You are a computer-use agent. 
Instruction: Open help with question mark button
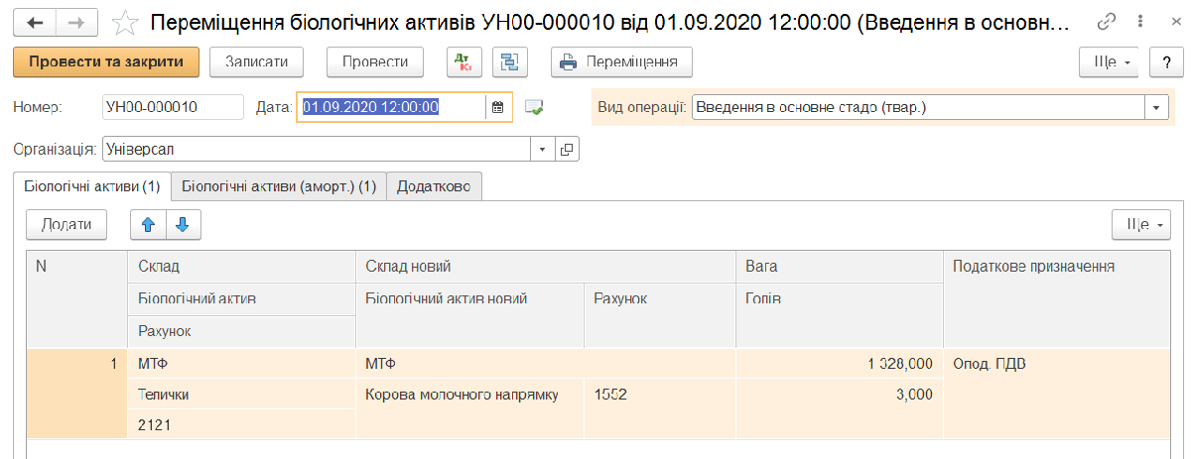coord(1166,61)
